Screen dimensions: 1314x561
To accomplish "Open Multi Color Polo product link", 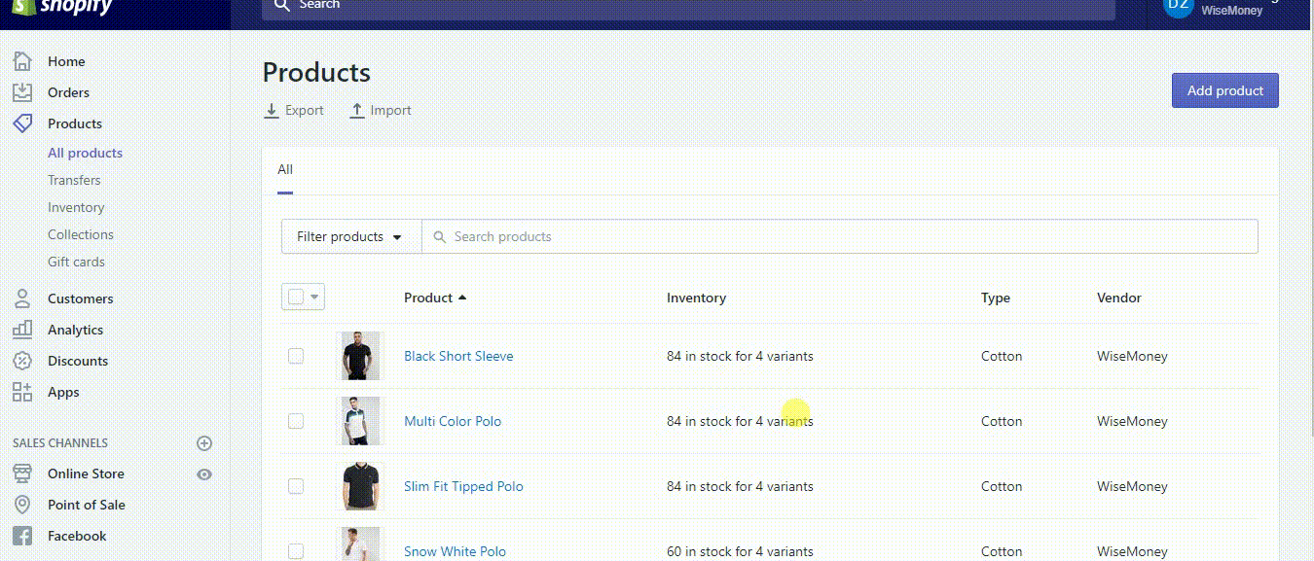I will click(453, 421).
